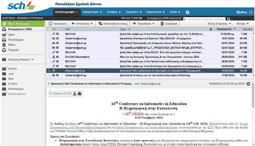Image resolution: width=255 pixels, height=146 pixels.
Task: Open dropdown arrow next to select-all checkbox
Action: click(54, 29)
